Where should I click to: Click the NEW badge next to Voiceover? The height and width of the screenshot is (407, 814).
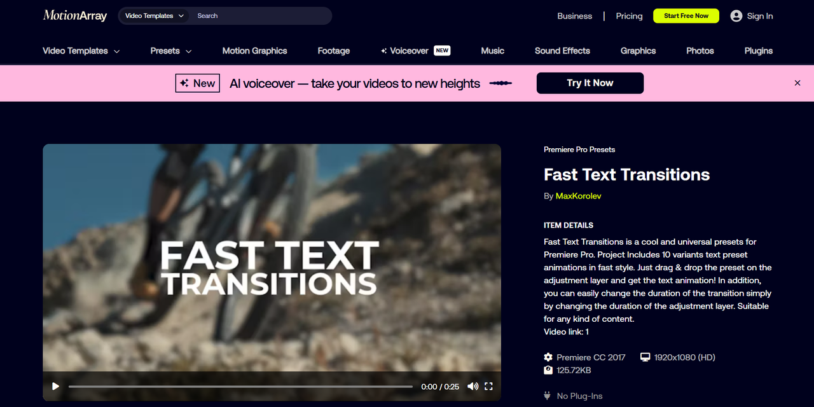pyautogui.click(x=442, y=50)
